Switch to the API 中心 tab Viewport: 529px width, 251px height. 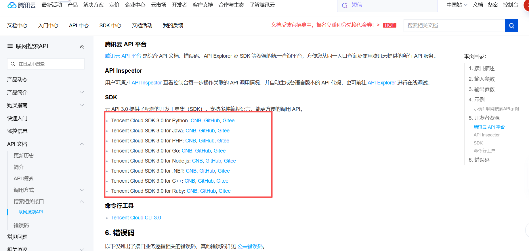79,26
